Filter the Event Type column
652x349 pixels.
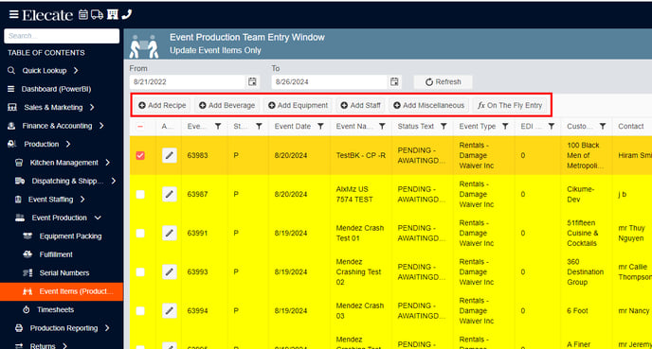coord(505,127)
